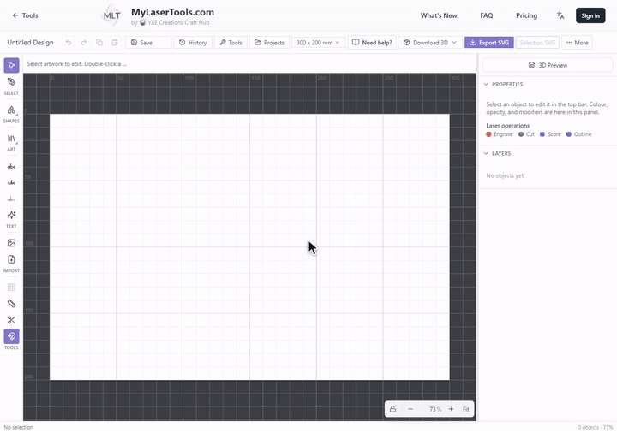Open Projects
617x433 pixels.
tap(270, 43)
